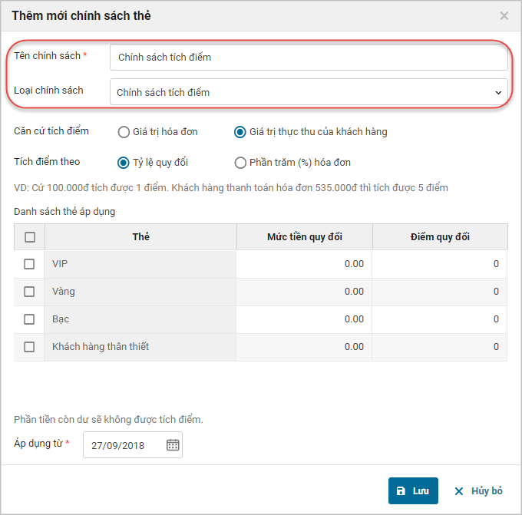
Task: Edit Mức tiền quy đổi for VIP
Action: coord(305,264)
